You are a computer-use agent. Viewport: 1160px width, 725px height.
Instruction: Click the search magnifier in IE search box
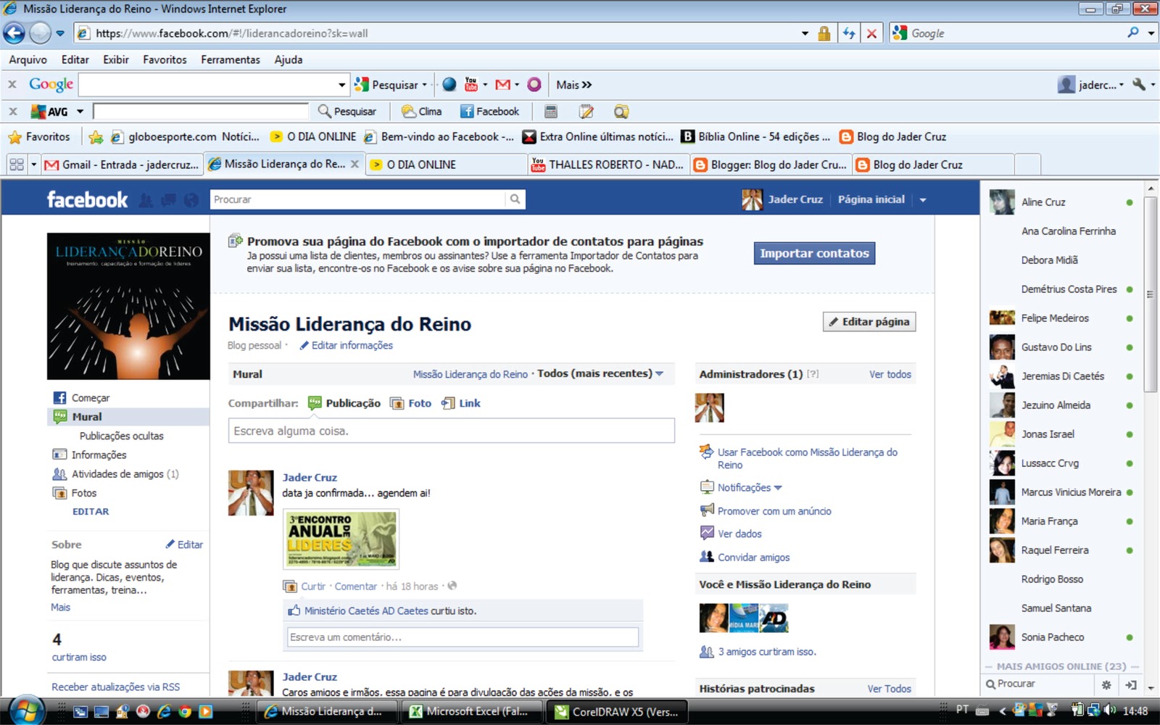[x=1132, y=33]
